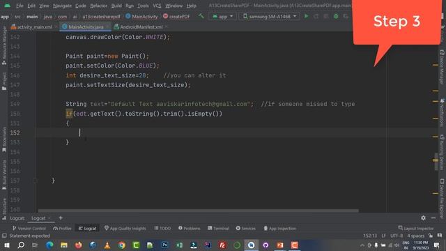The image size is (446, 251).
Task: Open the Build menu
Action: pyautogui.click(x=116, y=6)
